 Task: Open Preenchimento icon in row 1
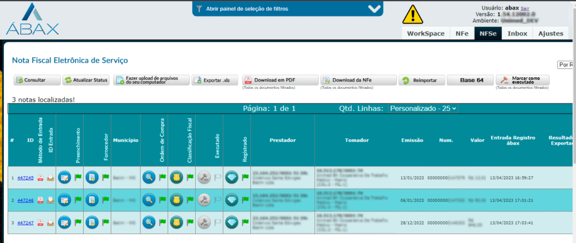click(65, 177)
